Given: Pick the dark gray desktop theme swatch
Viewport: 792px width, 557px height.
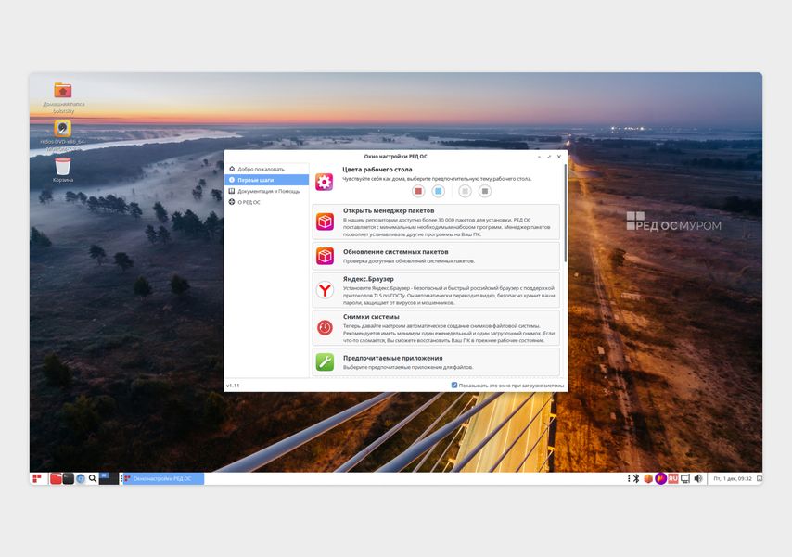Looking at the screenshot, I should (x=485, y=191).
